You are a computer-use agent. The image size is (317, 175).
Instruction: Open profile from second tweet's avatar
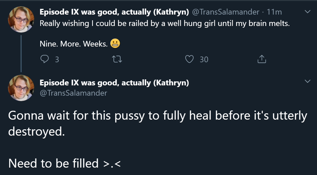(21, 88)
